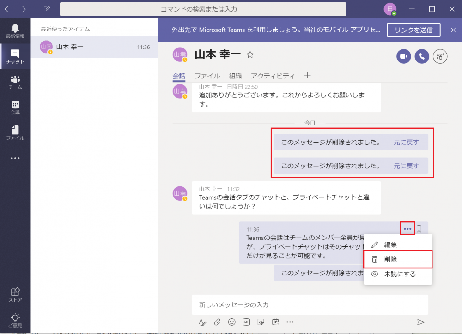Attach a file with paperclip icon
Screen dimensions: 462x334
point(217,322)
